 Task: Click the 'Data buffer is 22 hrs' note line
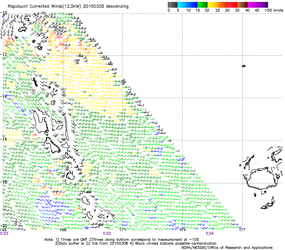pyautogui.click(x=136, y=243)
